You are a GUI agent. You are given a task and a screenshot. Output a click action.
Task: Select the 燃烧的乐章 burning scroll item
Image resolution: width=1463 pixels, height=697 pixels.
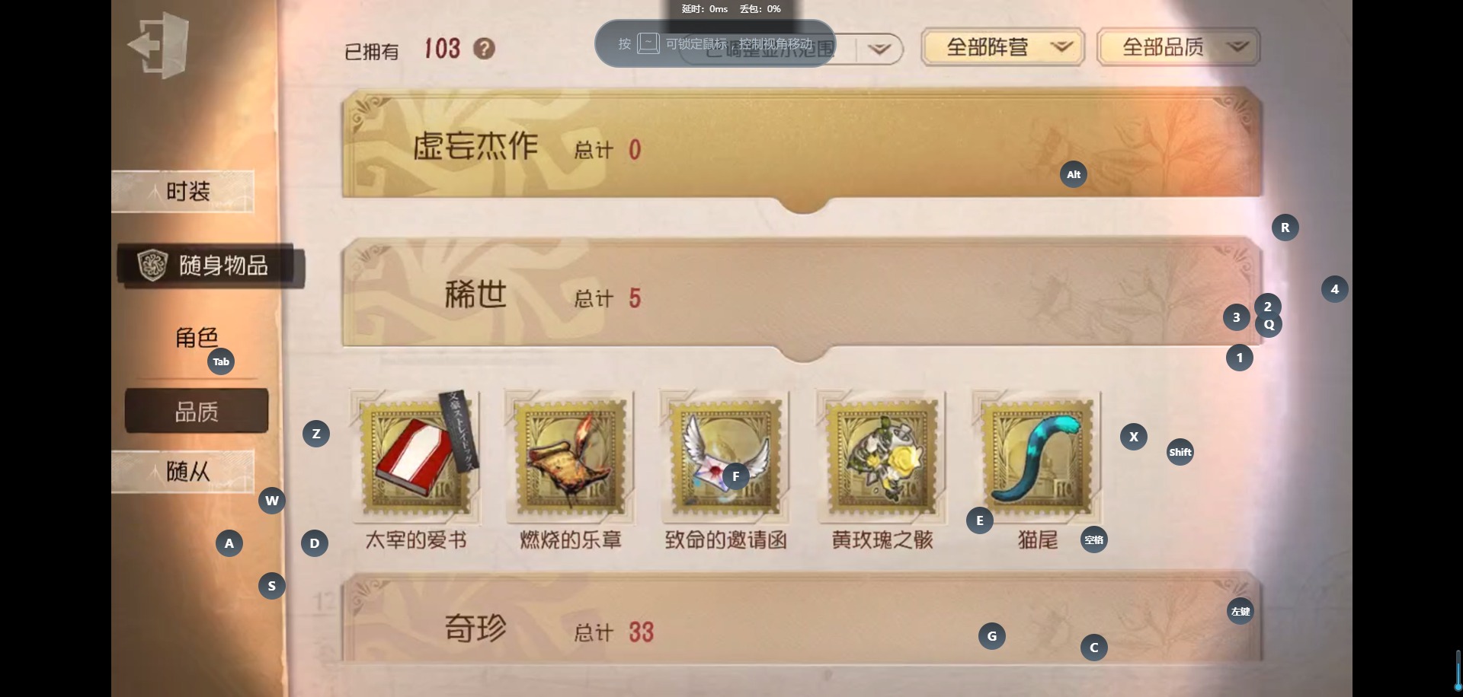[570, 456]
